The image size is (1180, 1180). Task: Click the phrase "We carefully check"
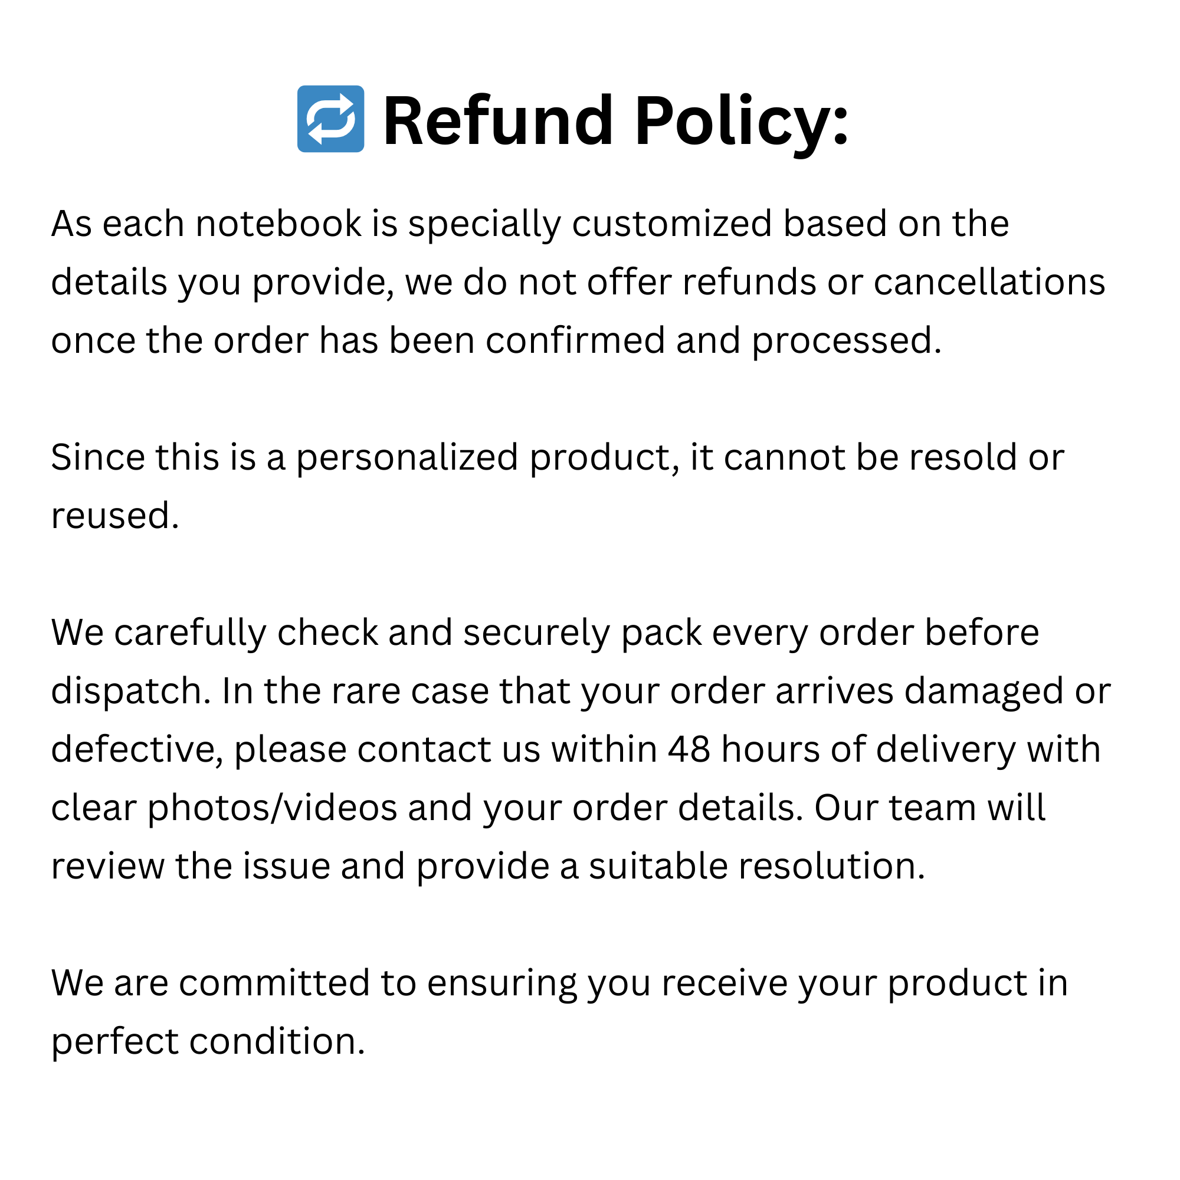(214, 632)
